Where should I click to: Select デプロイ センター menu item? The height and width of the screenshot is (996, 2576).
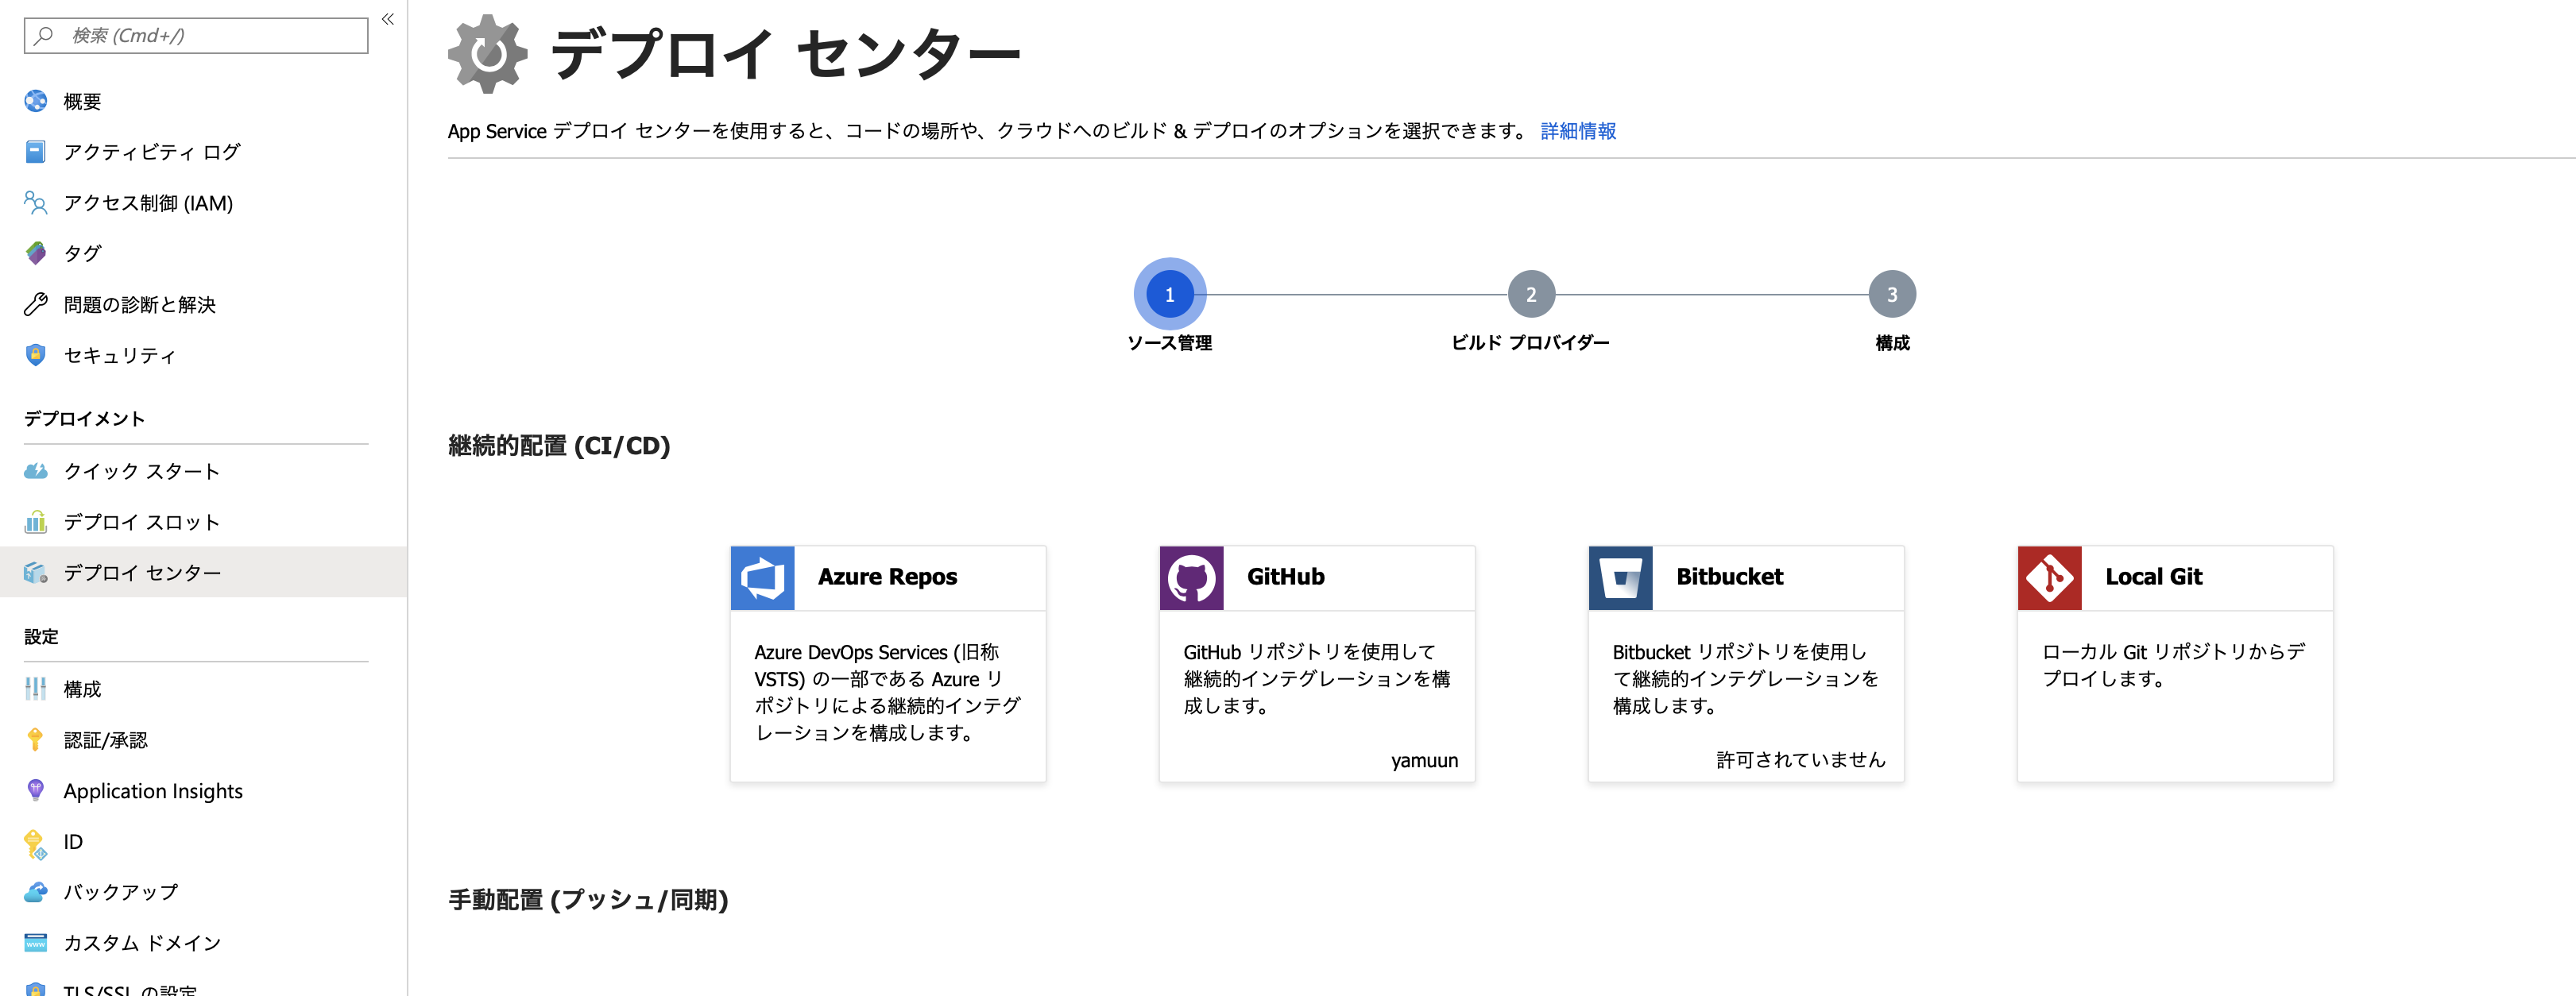(x=203, y=572)
